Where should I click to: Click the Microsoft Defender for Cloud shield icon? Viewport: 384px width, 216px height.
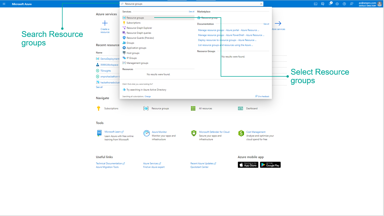[x=194, y=133]
